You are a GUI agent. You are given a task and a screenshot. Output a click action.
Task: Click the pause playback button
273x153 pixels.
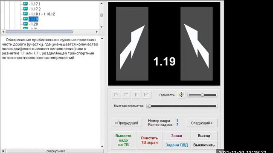click(136, 95)
